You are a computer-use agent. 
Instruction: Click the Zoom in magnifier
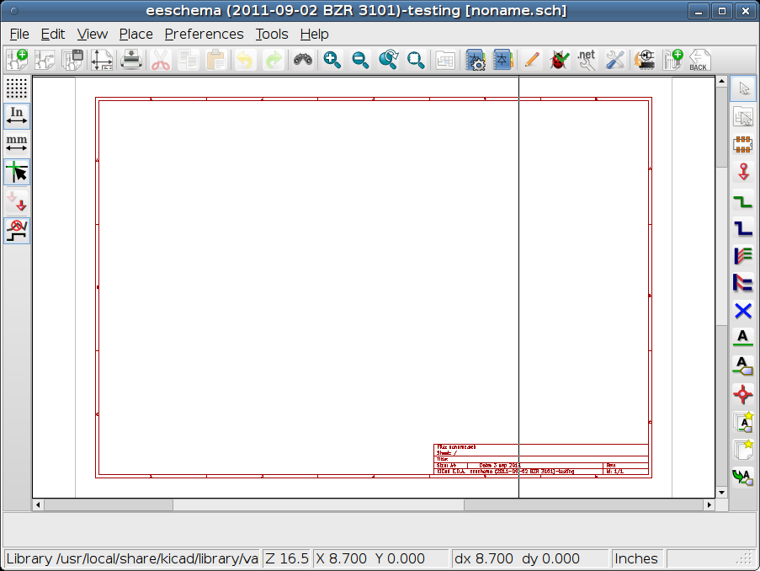click(332, 60)
